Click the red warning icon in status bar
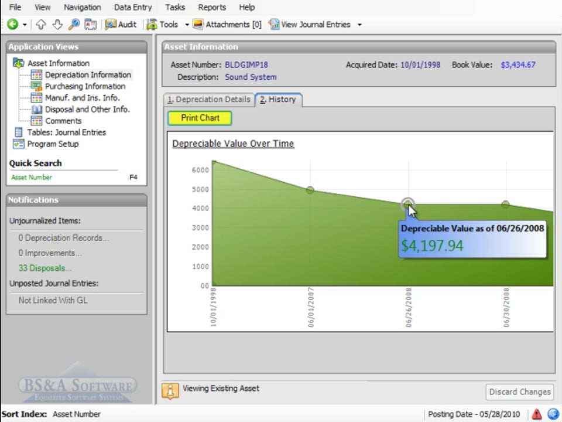Viewport: 562px width, 422px height. tap(537, 414)
